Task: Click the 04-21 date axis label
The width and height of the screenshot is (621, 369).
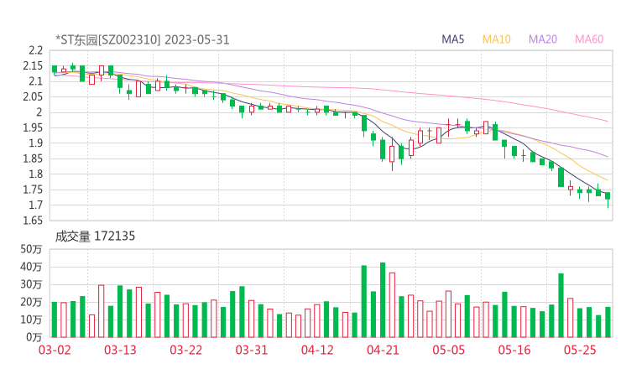Action: coord(383,350)
